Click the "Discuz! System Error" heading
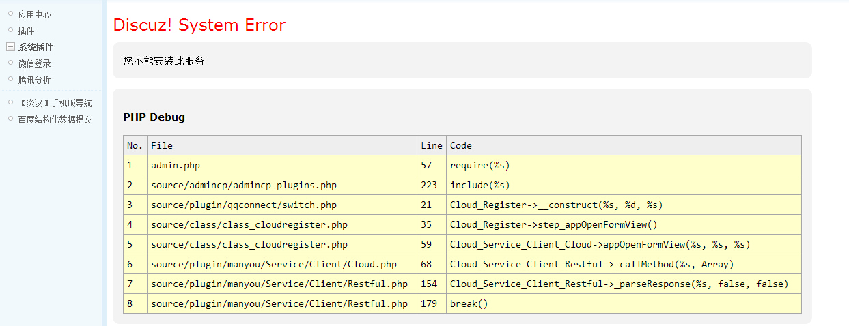Image resolution: width=849 pixels, height=326 pixels. (x=199, y=25)
